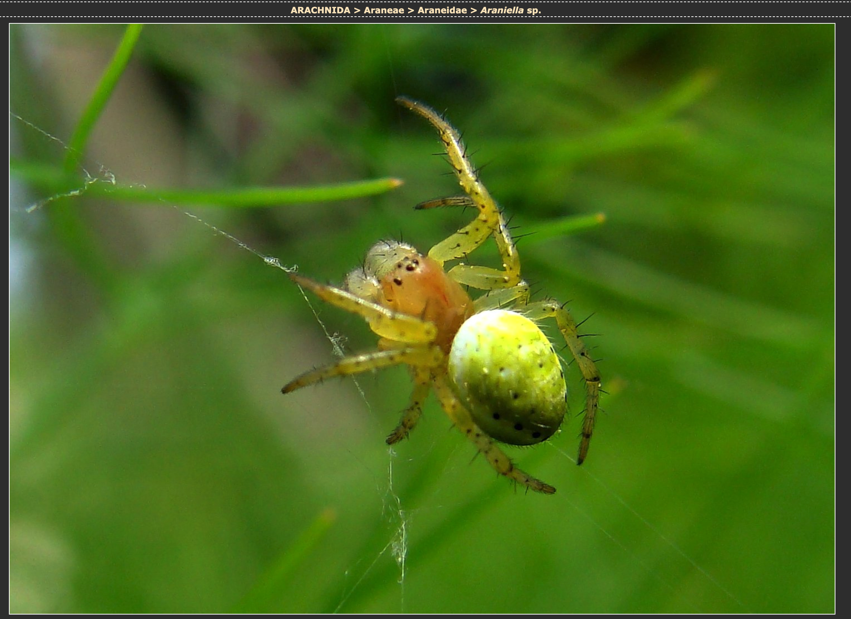Select the Araniella sp. species title

(510, 10)
